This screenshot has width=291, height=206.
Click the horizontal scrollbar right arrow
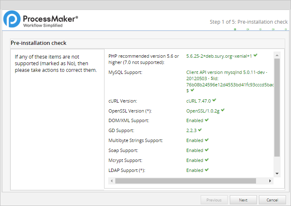(x=270, y=181)
